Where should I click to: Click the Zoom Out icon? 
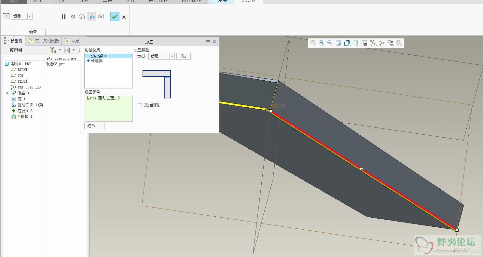(330, 43)
